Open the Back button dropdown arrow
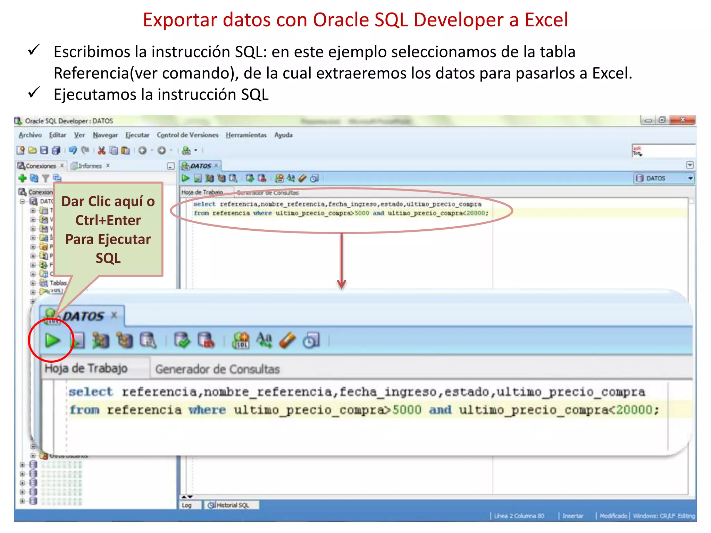The width and height of the screenshot is (711, 533). 152,150
